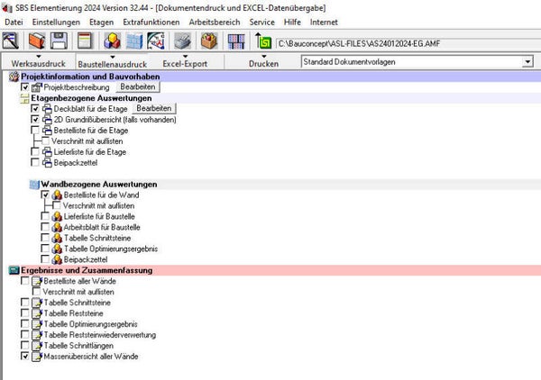541x380 pixels.
Task: Enable Tabelle Reststeinwiederverwertung checkbox
Action: [x=25, y=334]
